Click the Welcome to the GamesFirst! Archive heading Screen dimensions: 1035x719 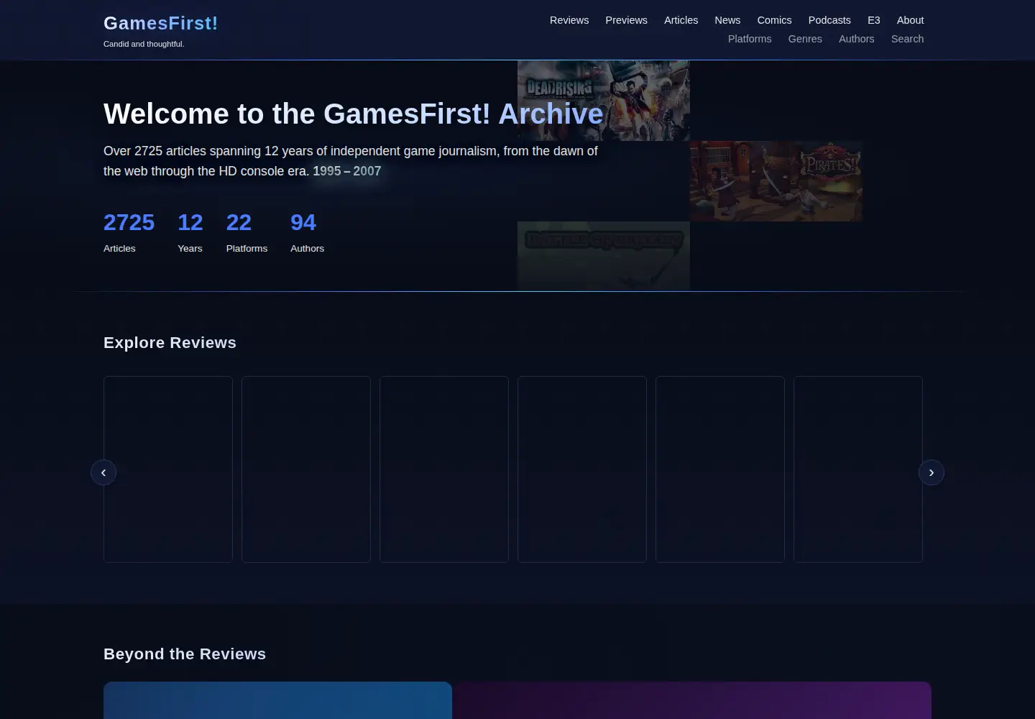(354, 114)
